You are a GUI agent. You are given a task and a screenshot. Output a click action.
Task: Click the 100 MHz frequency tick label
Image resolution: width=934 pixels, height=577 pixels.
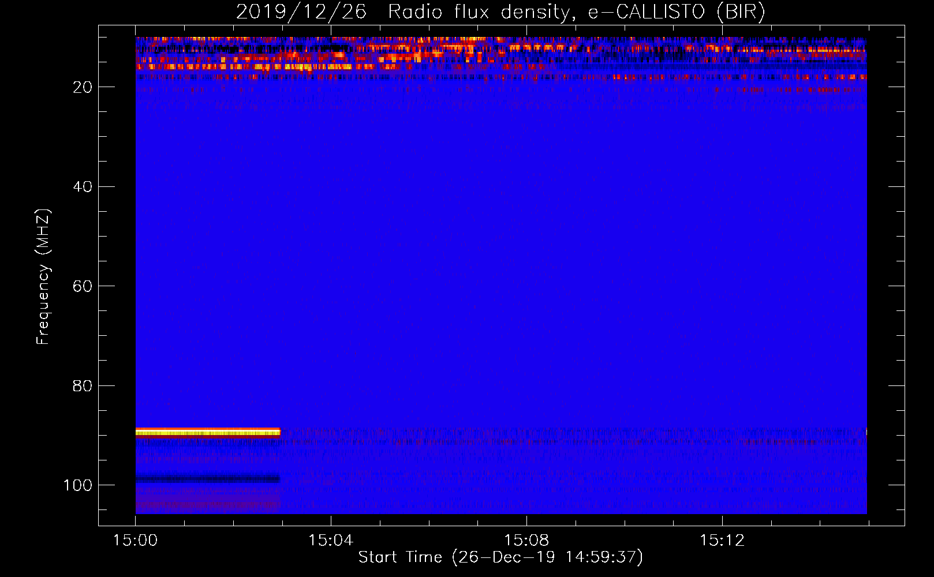pyautogui.click(x=78, y=485)
